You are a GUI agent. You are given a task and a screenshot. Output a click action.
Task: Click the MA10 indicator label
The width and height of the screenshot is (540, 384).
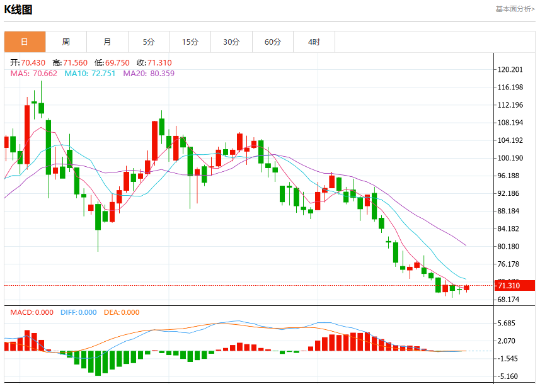point(90,73)
